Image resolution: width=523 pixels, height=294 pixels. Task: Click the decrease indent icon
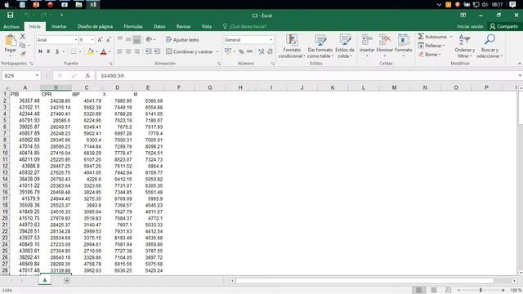[x=148, y=51]
